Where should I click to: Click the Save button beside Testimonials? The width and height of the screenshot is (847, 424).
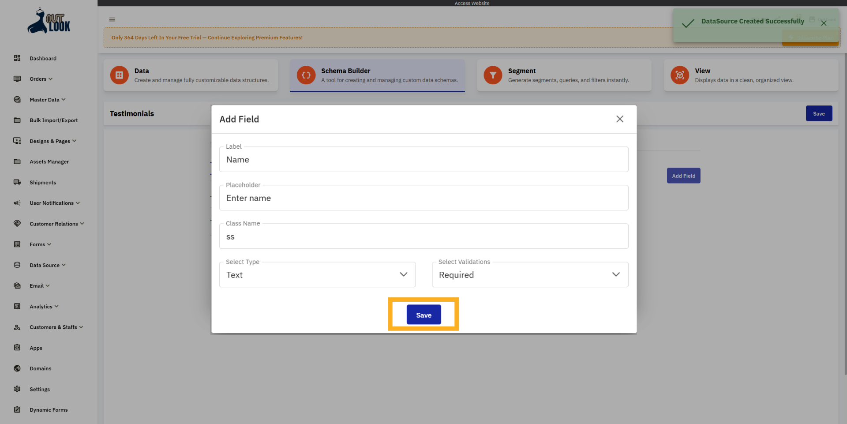[819, 113]
